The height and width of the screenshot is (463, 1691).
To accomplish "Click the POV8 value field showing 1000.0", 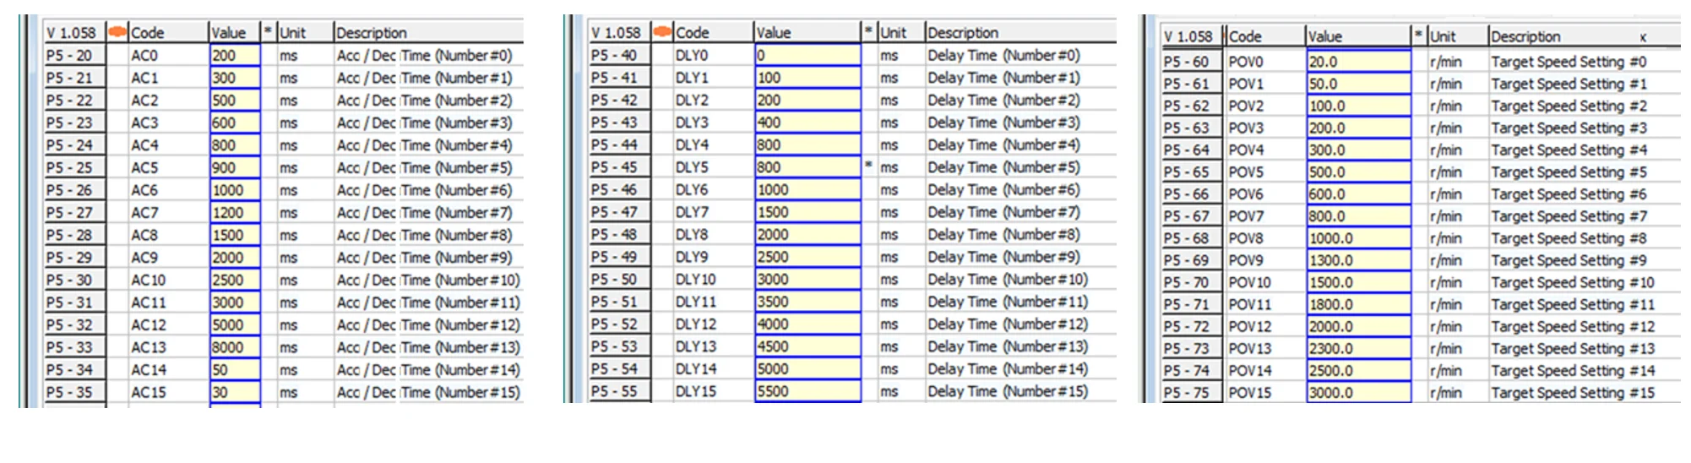I will tap(1357, 238).
